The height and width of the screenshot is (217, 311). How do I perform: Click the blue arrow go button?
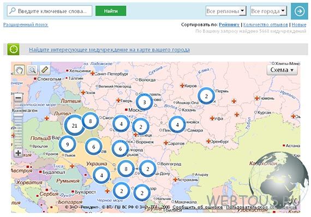click(x=300, y=11)
